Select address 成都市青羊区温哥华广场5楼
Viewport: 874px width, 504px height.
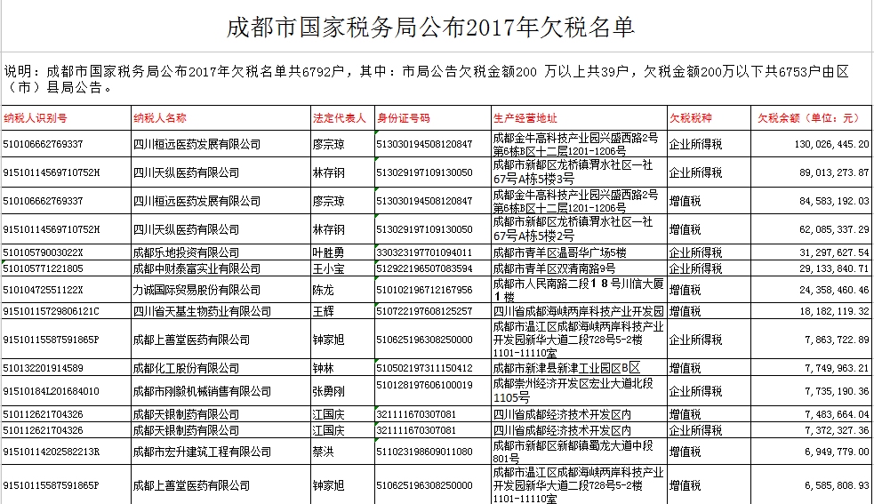click(x=559, y=252)
